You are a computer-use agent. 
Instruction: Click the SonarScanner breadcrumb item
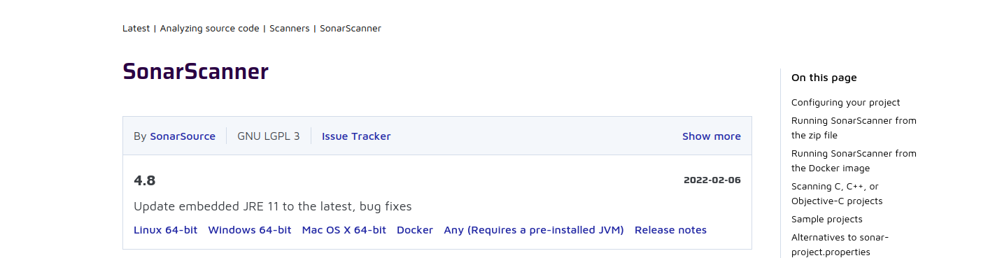pos(351,29)
